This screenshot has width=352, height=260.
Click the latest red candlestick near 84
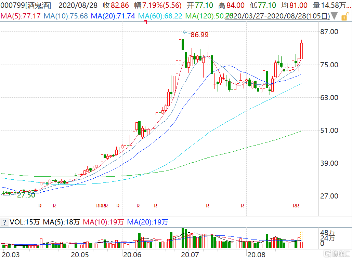tap(301, 51)
